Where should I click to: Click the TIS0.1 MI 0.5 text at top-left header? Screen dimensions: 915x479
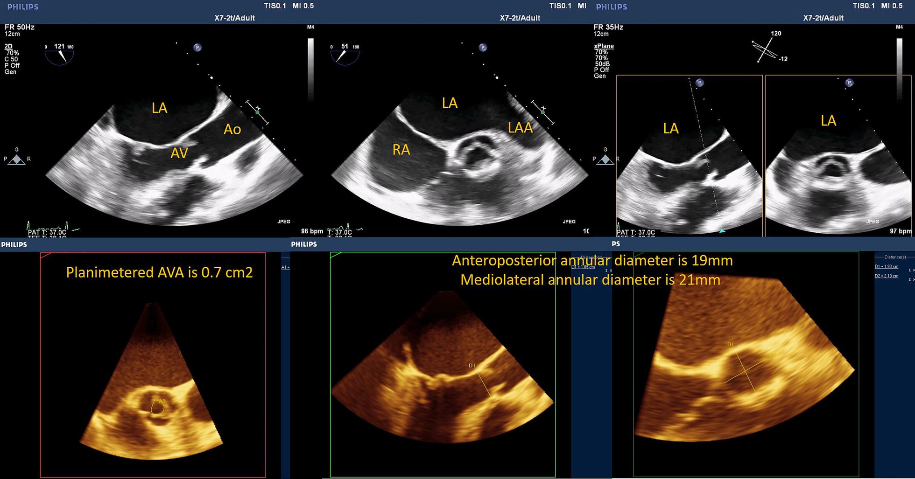(x=289, y=6)
